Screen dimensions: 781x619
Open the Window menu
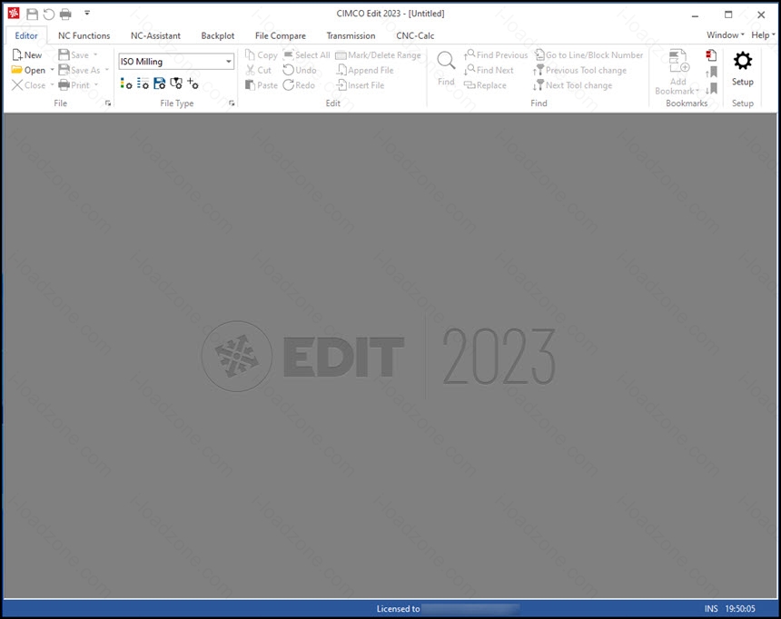[726, 34]
